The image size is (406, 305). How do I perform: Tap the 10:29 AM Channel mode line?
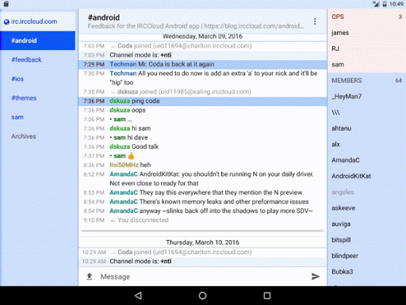(x=203, y=261)
